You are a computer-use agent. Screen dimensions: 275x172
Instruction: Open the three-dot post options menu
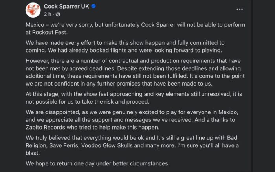pyautogui.click(x=240, y=9)
